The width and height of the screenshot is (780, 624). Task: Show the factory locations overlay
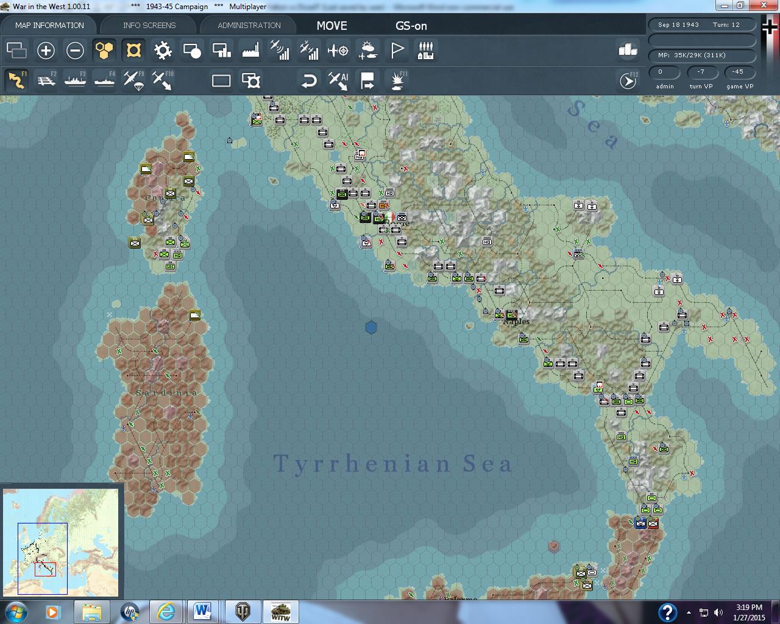point(250,50)
